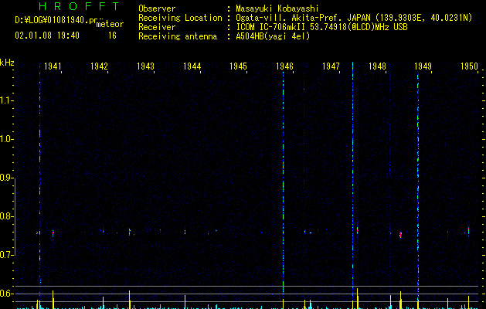Viewport: 486px width, 309px height.
Task: Click the kHz axis unit label
Action: 7,63
